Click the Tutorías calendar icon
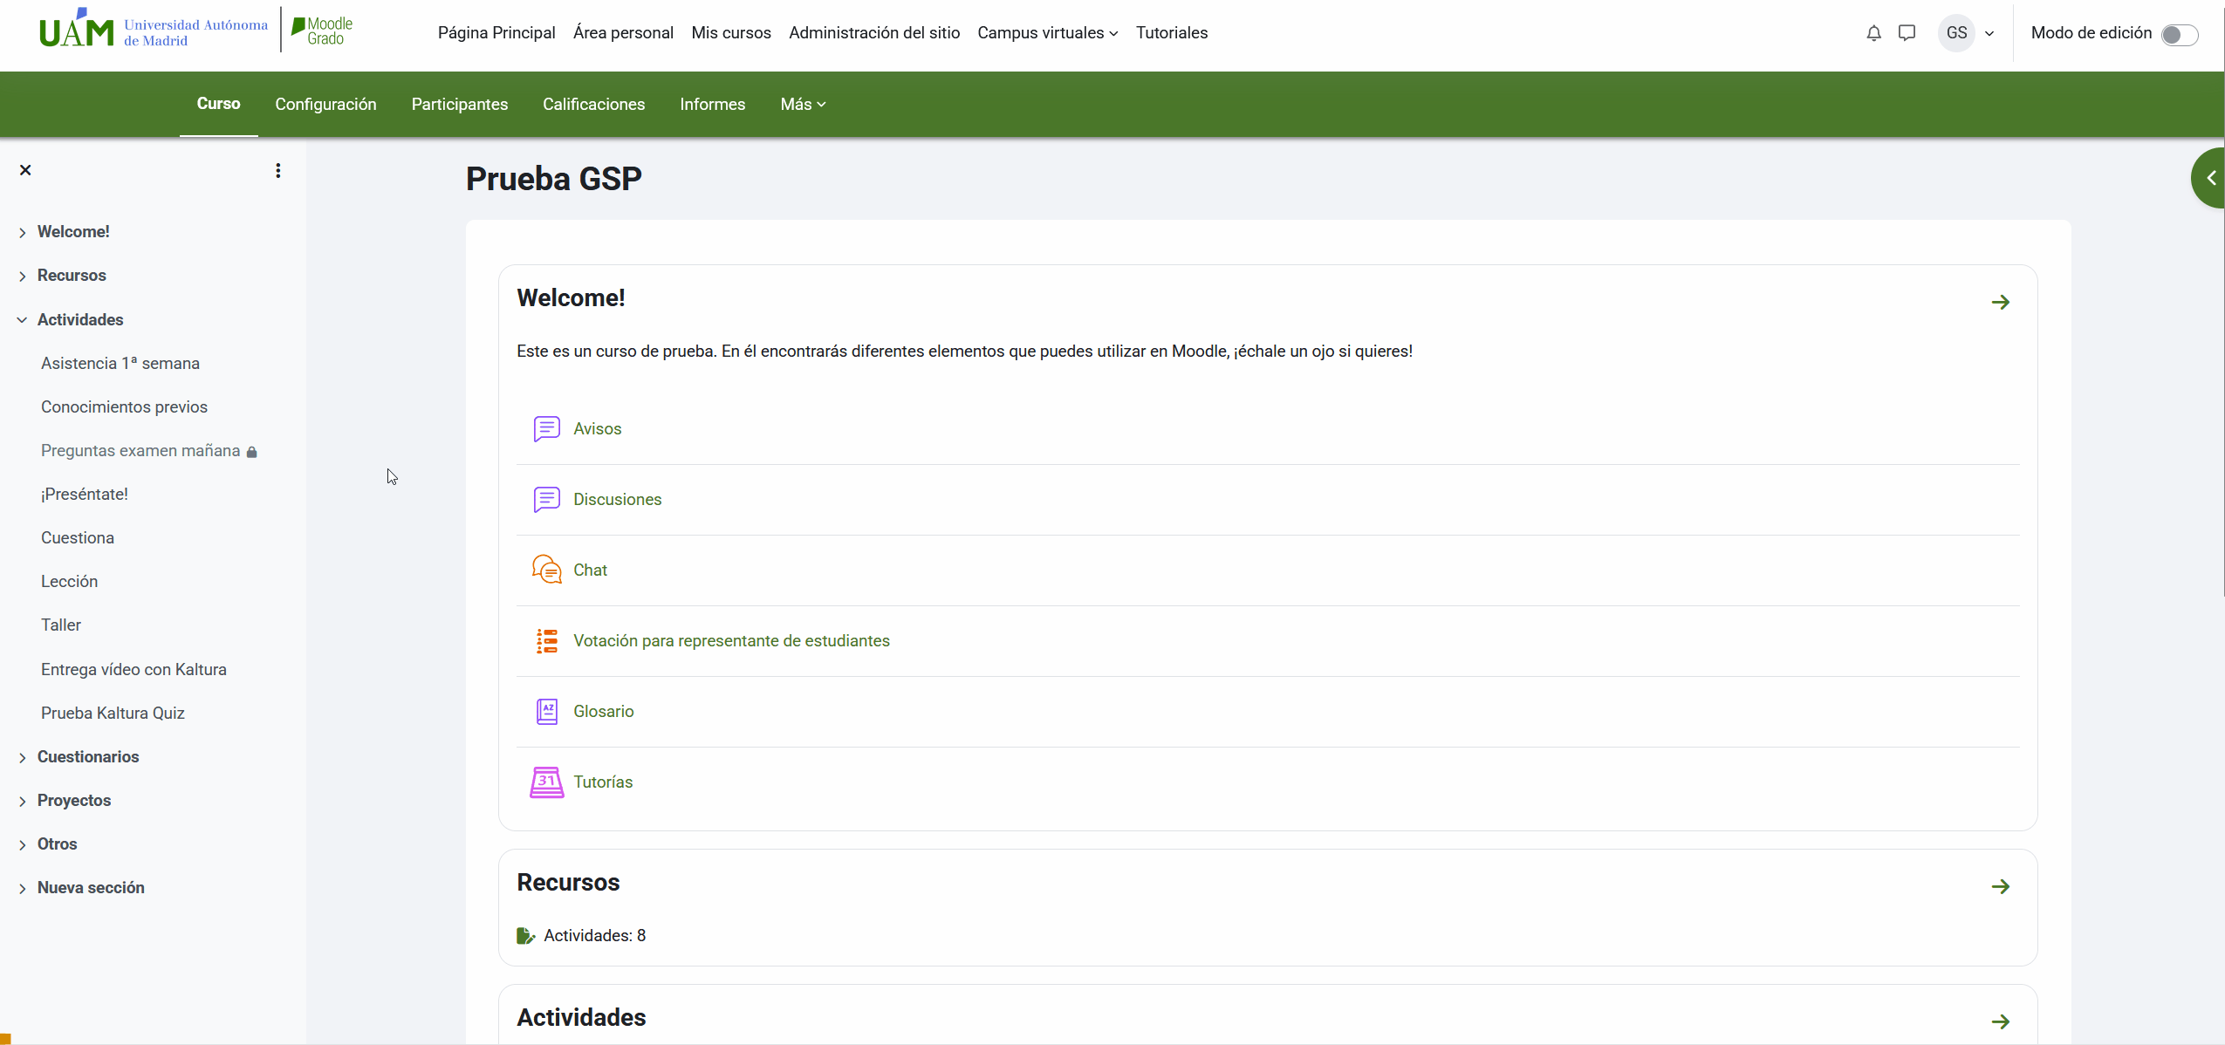This screenshot has height=1045, width=2225. click(x=547, y=782)
